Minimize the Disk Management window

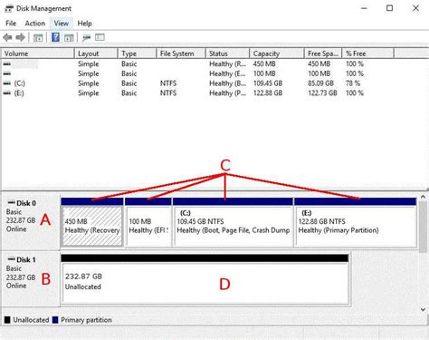[364, 8]
